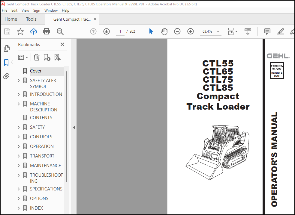Open the Sign menu
The image size is (295, 215).
pyautogui.click(x=37, y=10)
